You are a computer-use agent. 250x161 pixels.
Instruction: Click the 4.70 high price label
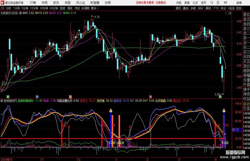point(97,17)
